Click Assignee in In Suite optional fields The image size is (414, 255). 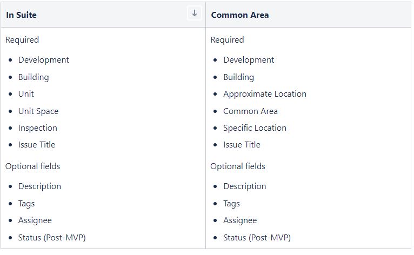click(35, 220)
